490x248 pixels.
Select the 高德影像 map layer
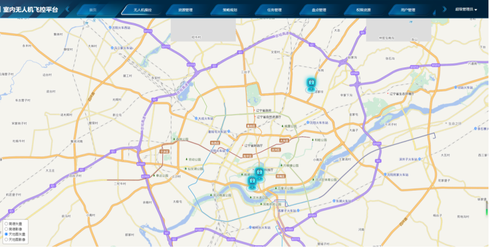(6, 228)
